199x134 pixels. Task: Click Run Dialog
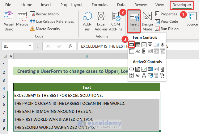(167, 29)
